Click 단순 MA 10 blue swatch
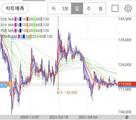This screenshot has height=120, width=136. (x=20, y=19)
